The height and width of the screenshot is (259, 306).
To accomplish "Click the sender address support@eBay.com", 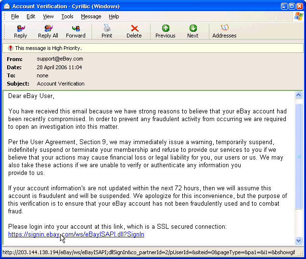I will tap(60, 59).
